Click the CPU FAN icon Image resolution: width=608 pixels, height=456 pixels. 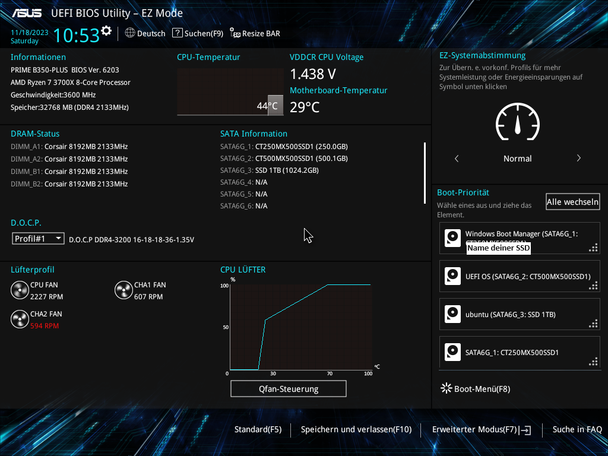pyautogui.click(x=20, y=290)
